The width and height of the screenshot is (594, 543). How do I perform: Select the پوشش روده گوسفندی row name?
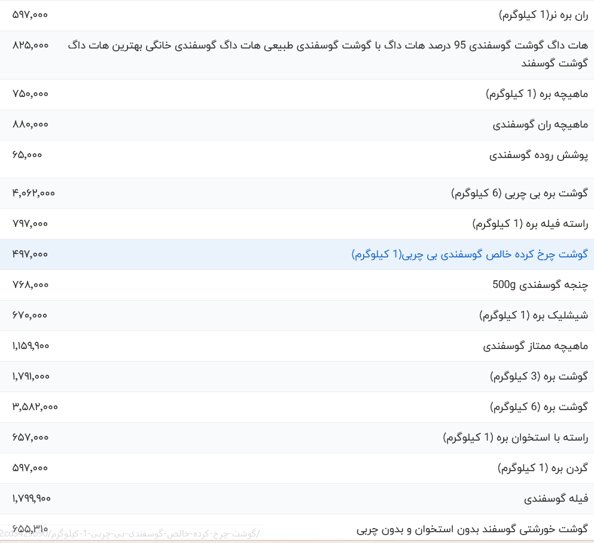coord(539,155)
